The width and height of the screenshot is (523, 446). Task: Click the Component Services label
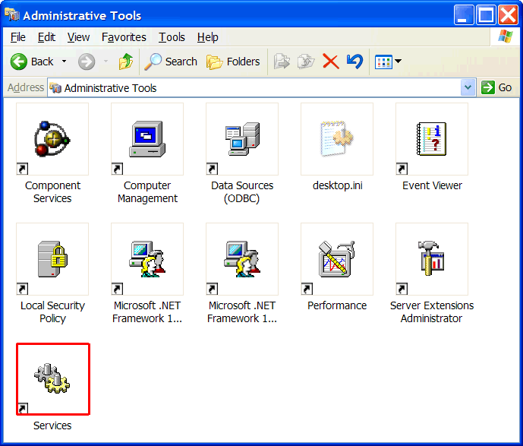[52, 192]
